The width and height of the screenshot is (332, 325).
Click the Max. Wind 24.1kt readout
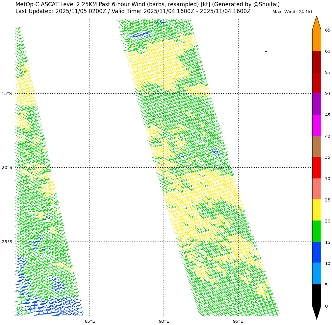pyautogui.click(x=292, y=12)
